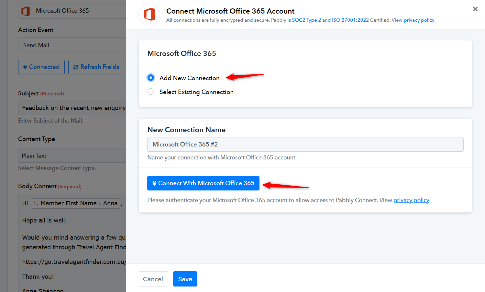485x292 pixels.
Task: Select the Select Existing Connection radio option
Action: pos(151,92)
